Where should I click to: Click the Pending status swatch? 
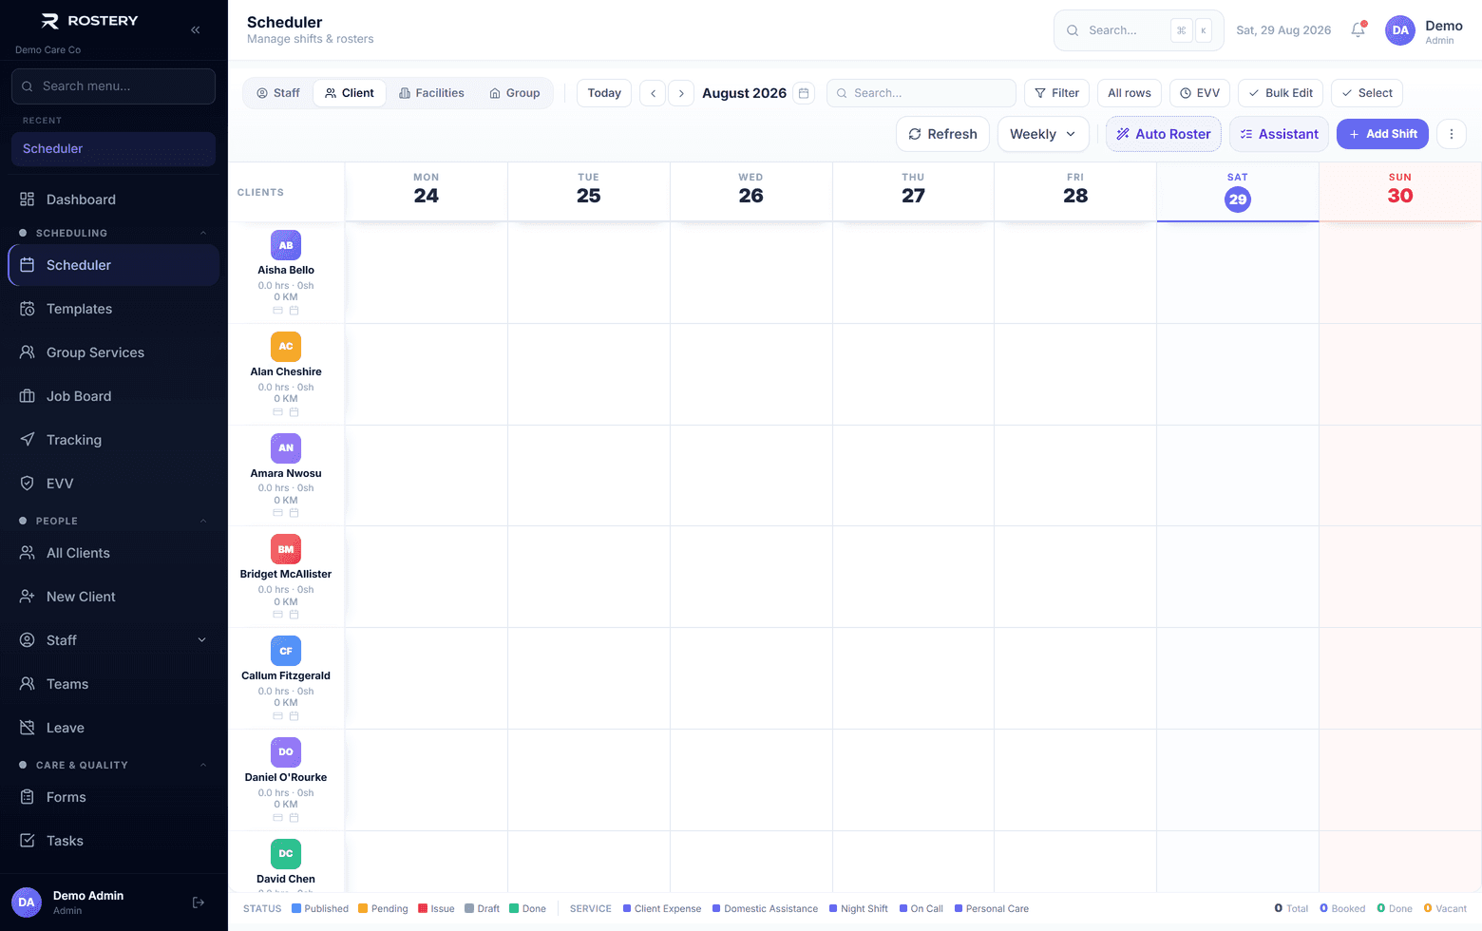coord(363,909)
